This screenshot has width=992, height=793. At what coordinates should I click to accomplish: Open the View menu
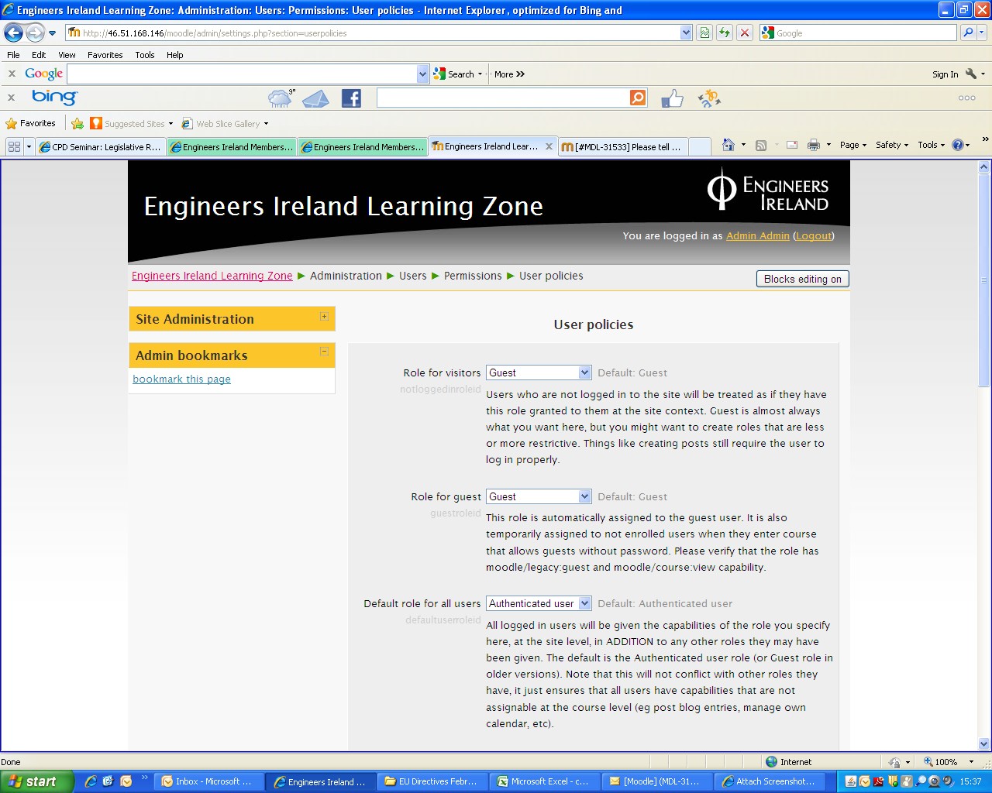tap(67, 55)
